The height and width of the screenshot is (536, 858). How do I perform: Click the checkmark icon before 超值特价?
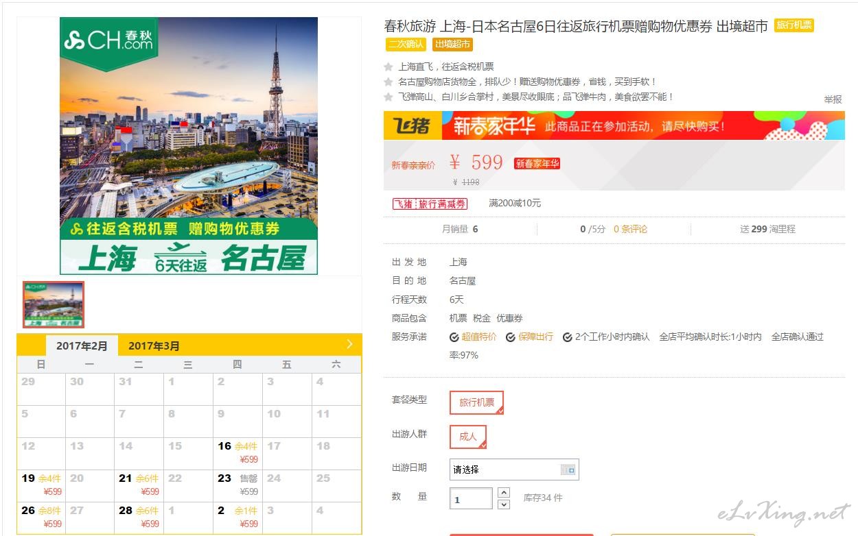tap(454, 337)
